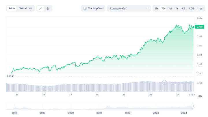Select the line chart view icon
Viewport: 208px width, 117px height.
[41, 8]
